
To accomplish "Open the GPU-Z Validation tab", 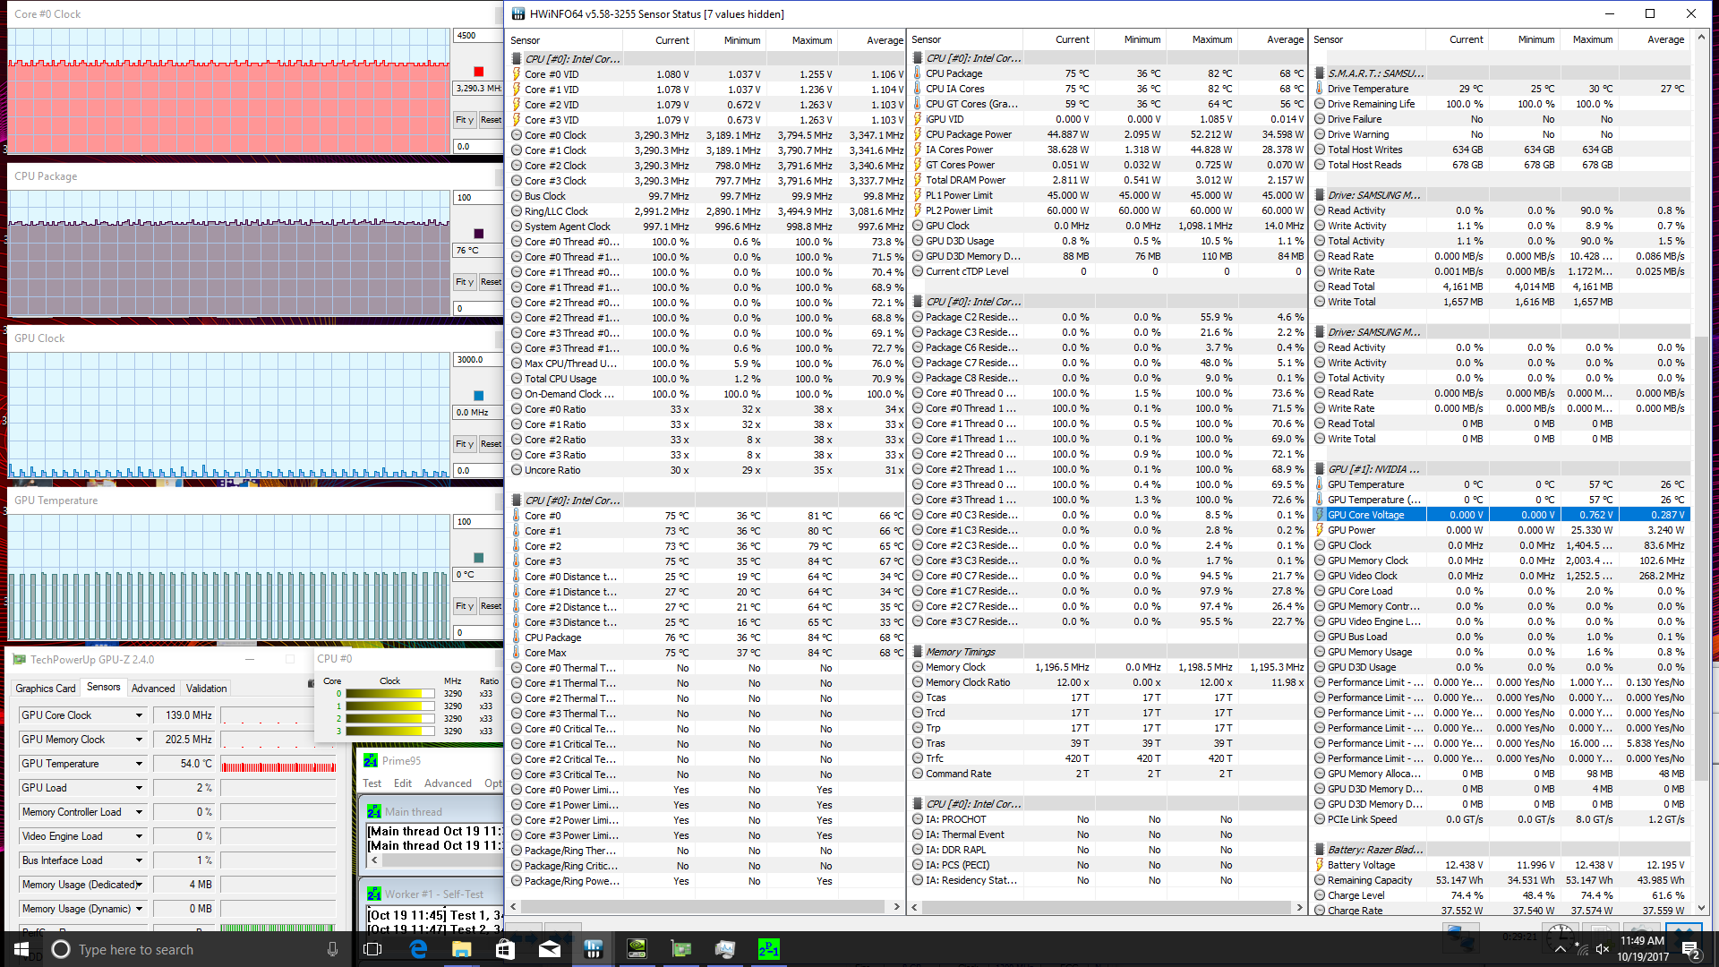I will coord(206,689).
